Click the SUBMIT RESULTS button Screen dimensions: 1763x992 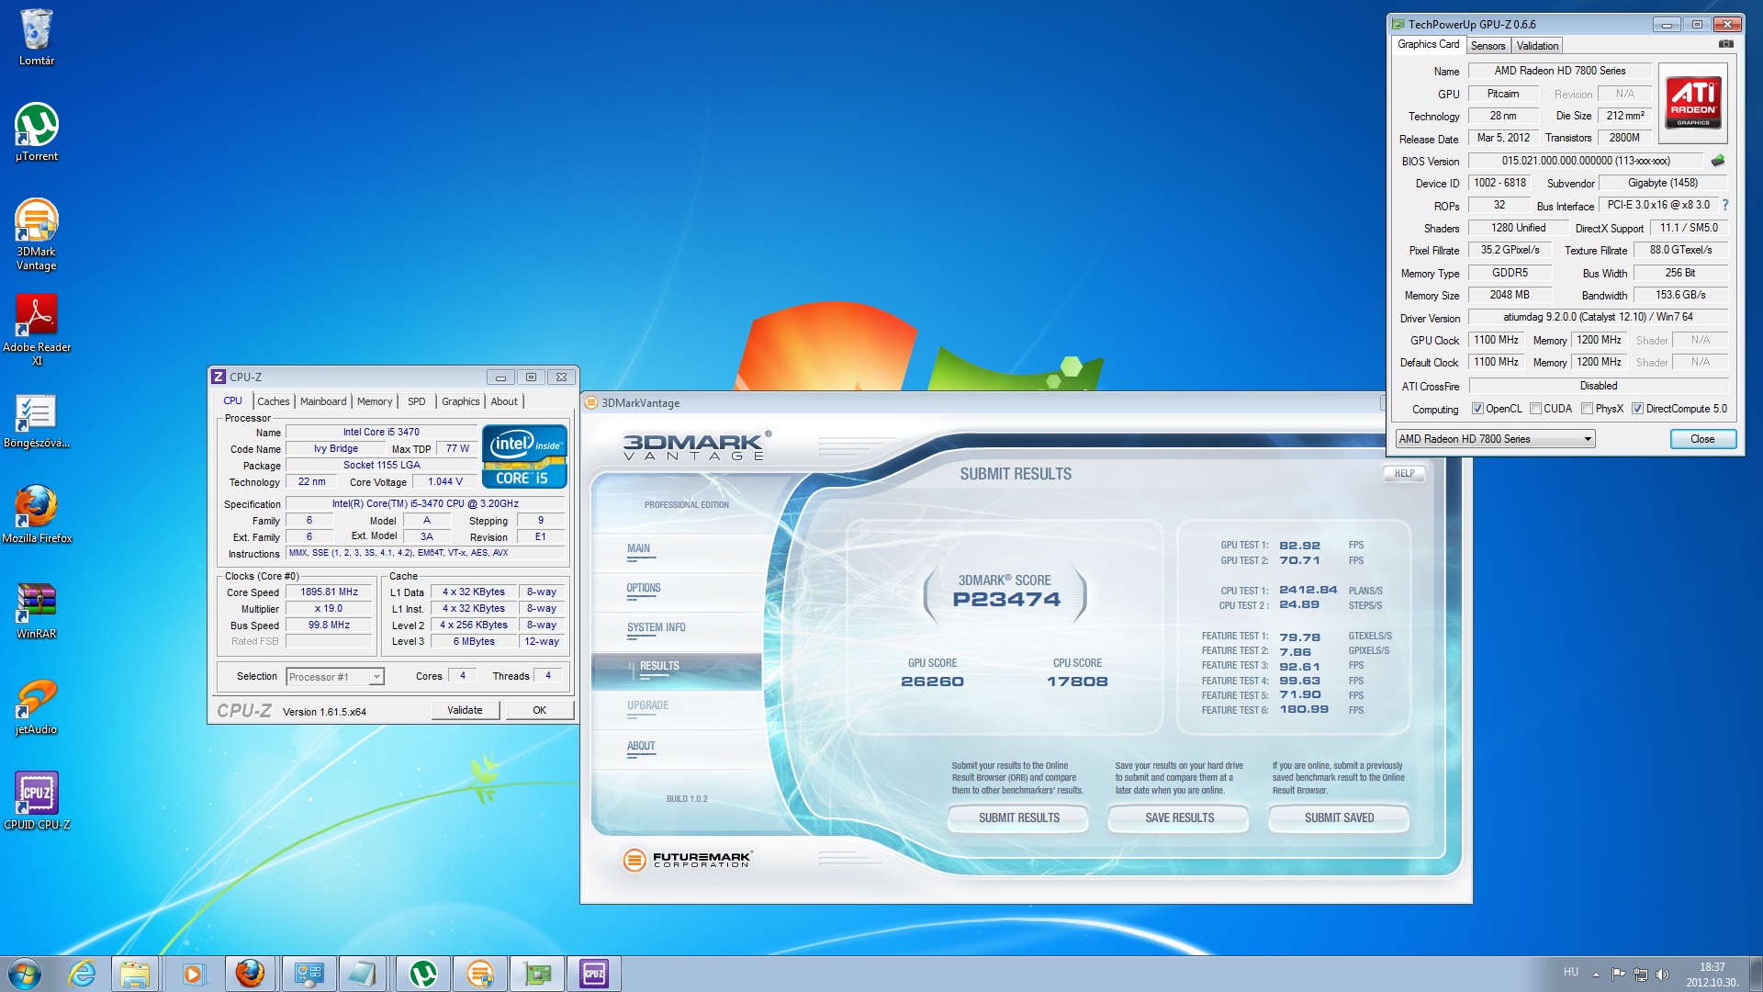click(1019, 817)
